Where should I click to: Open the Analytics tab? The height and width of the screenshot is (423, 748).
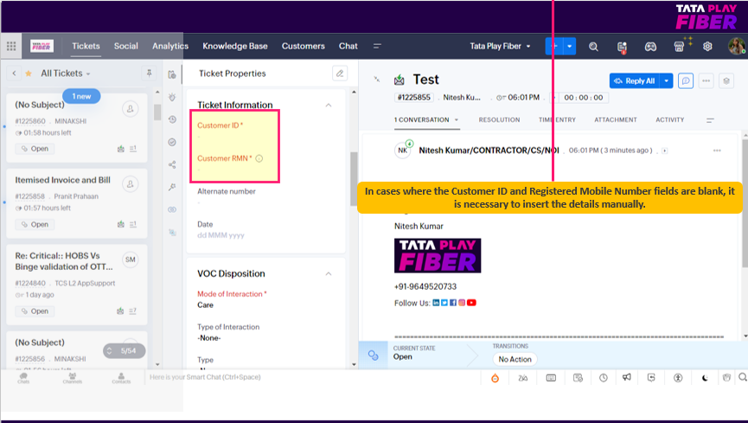170,47
